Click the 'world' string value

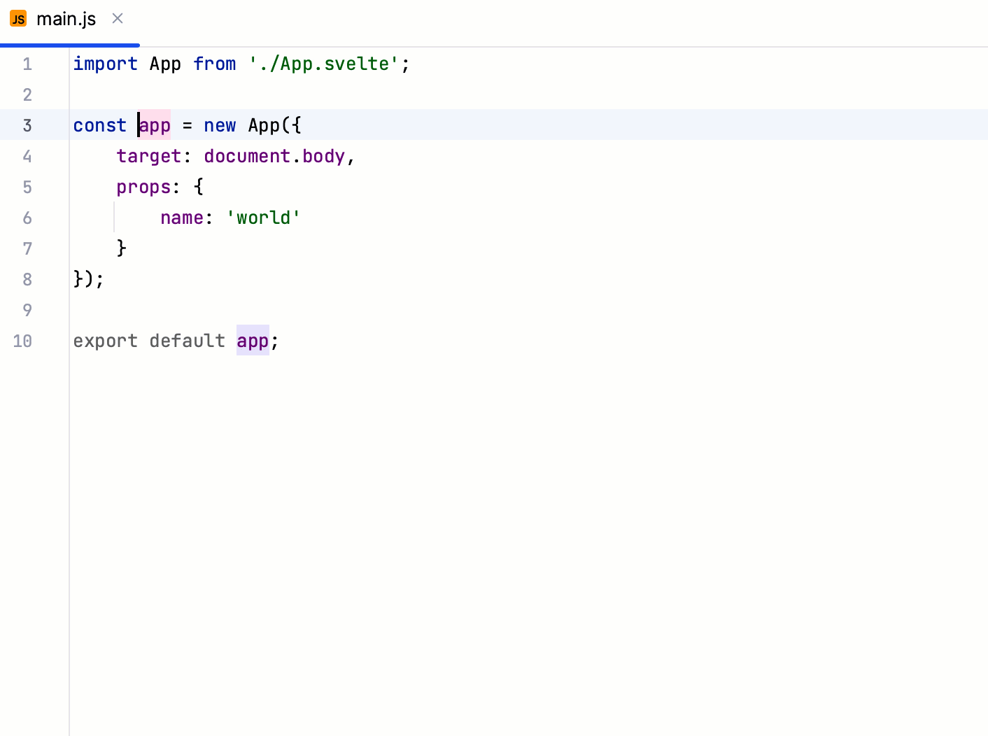click(263, 218)
